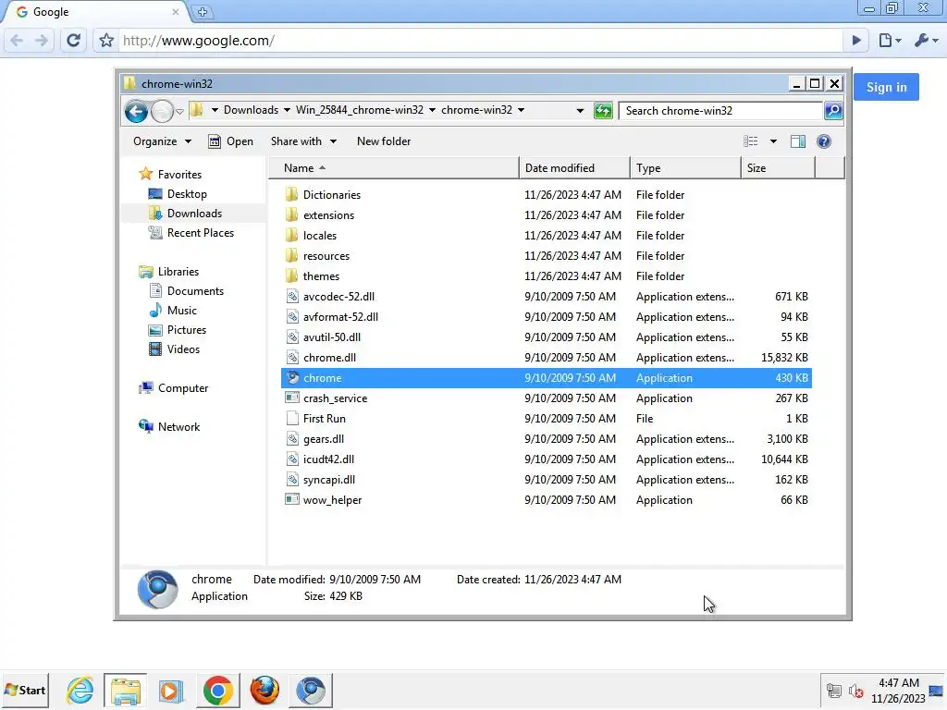The image size is (947, 710).
Task: Create a New folder
Action: pos(384,141)
